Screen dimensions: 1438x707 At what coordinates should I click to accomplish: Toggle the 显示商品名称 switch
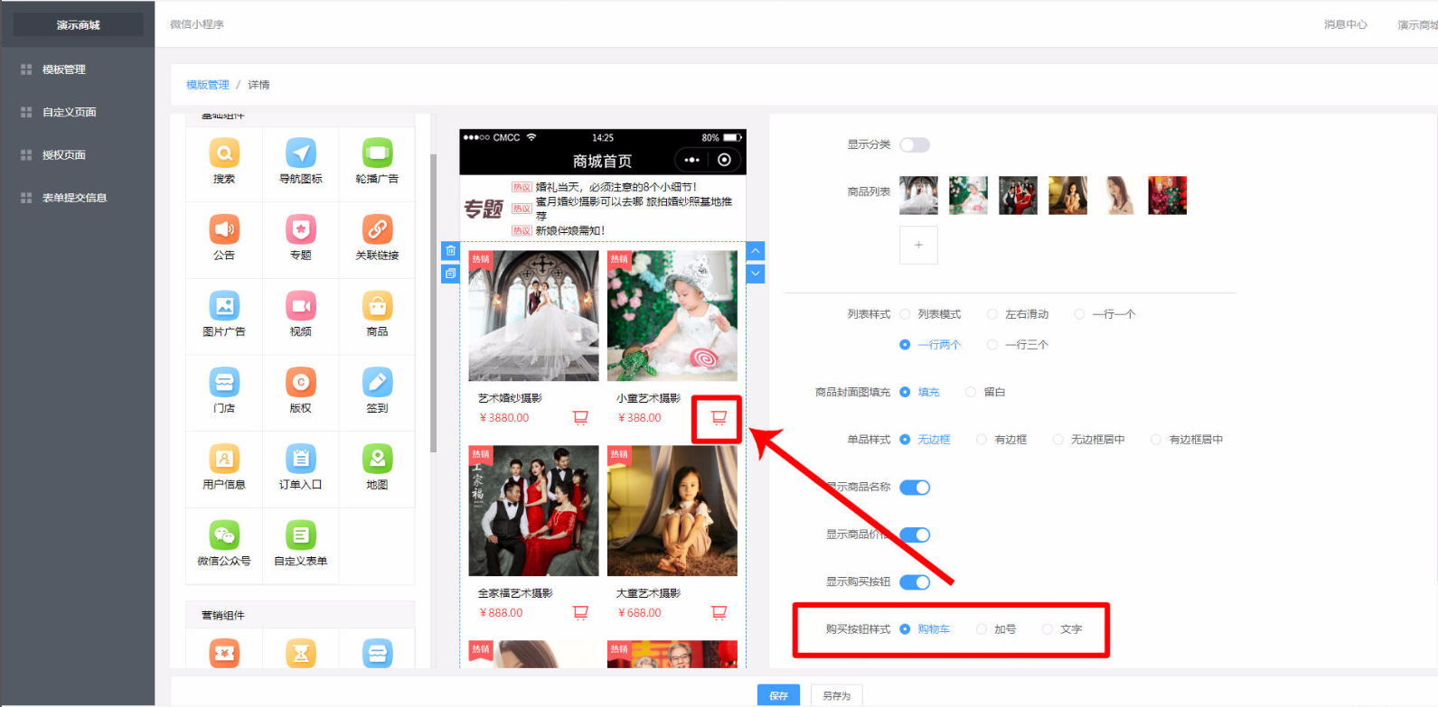pyautogui.click(x=915, y=488)
